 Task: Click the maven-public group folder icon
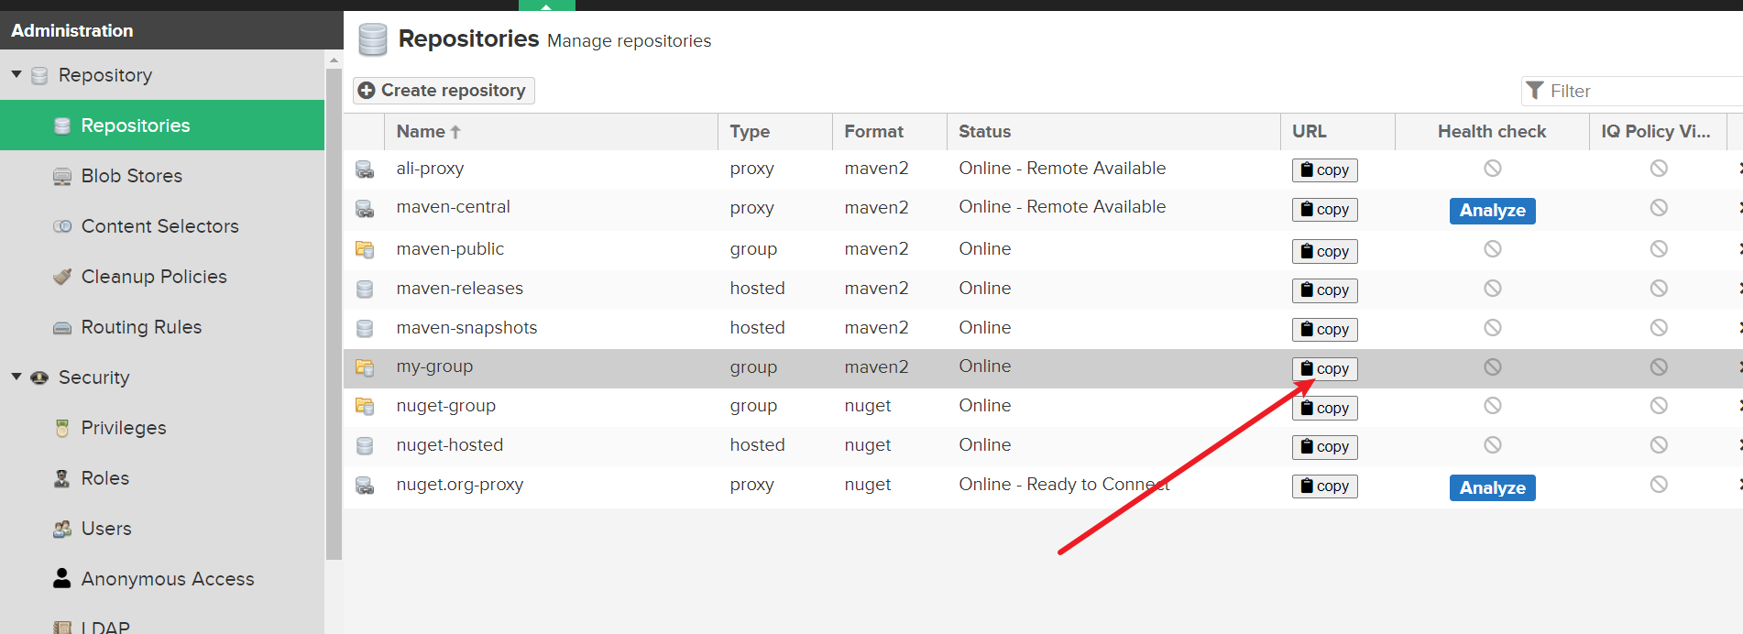coord(365,249)
